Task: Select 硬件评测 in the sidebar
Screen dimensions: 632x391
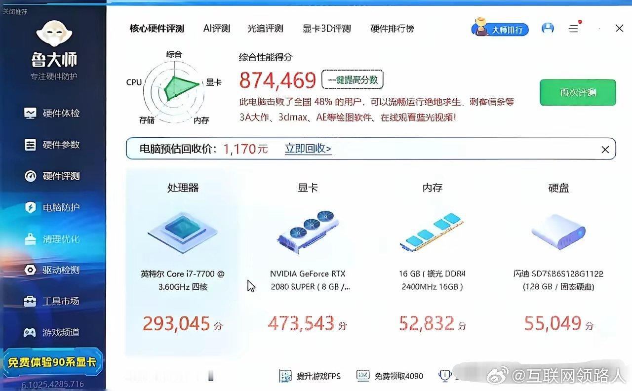Action: point(52,176)
